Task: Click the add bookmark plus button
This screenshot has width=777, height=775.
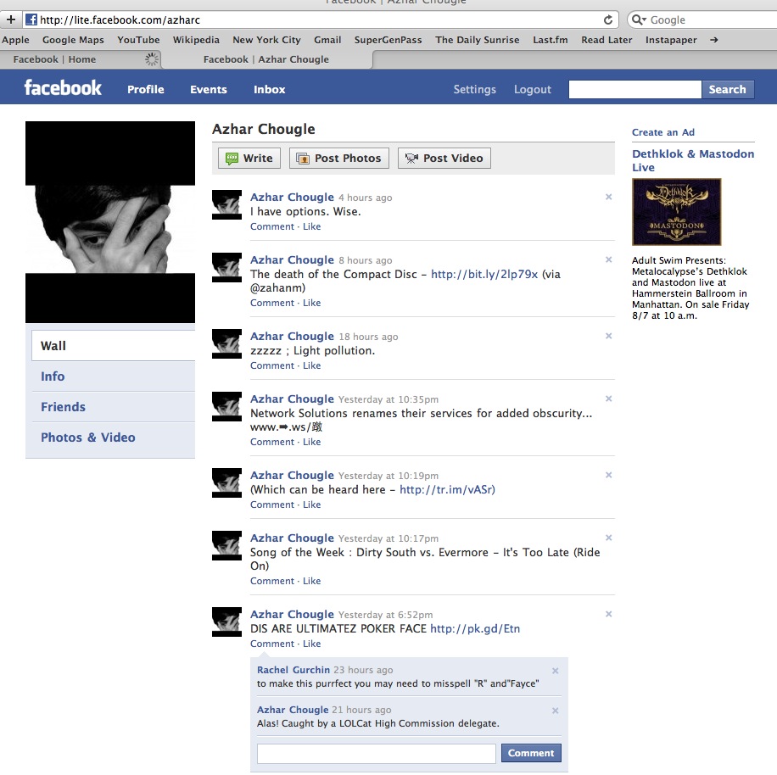Action: click(x=11, y=20)
